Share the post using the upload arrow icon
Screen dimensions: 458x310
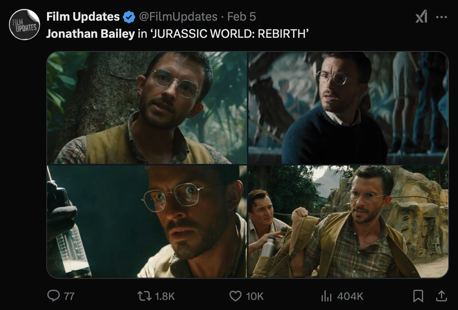pyautogui.click(x=441, y=296)
